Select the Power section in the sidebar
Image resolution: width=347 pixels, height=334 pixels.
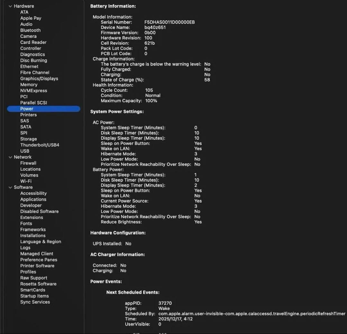click(x=27, y=108)
